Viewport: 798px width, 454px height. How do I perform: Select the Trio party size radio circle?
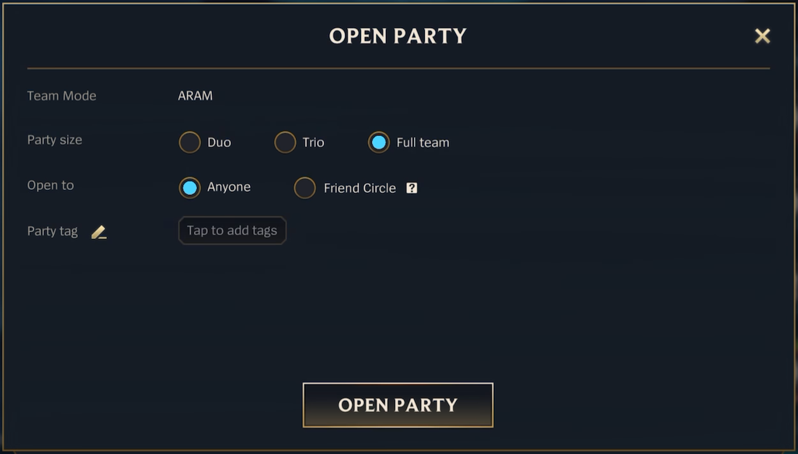click(285, 142)
